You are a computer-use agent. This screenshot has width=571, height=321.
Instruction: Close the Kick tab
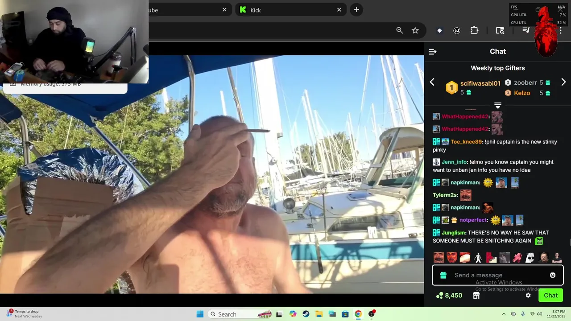pos(339,10)
